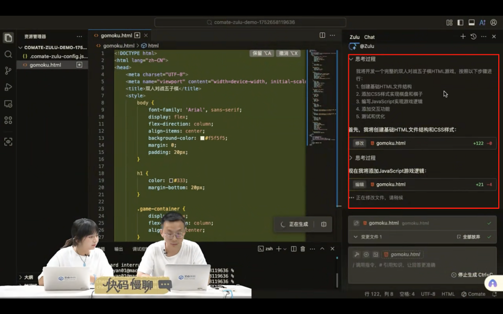Open the Customize Layout icon
503x314 pixels.
click(x=450, y=23)
